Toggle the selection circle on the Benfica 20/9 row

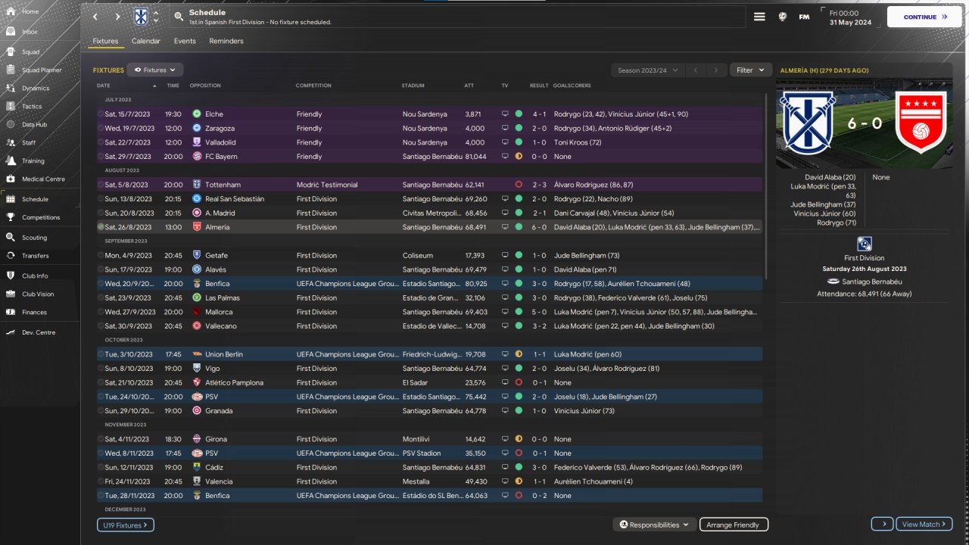(x=101, y=284)
